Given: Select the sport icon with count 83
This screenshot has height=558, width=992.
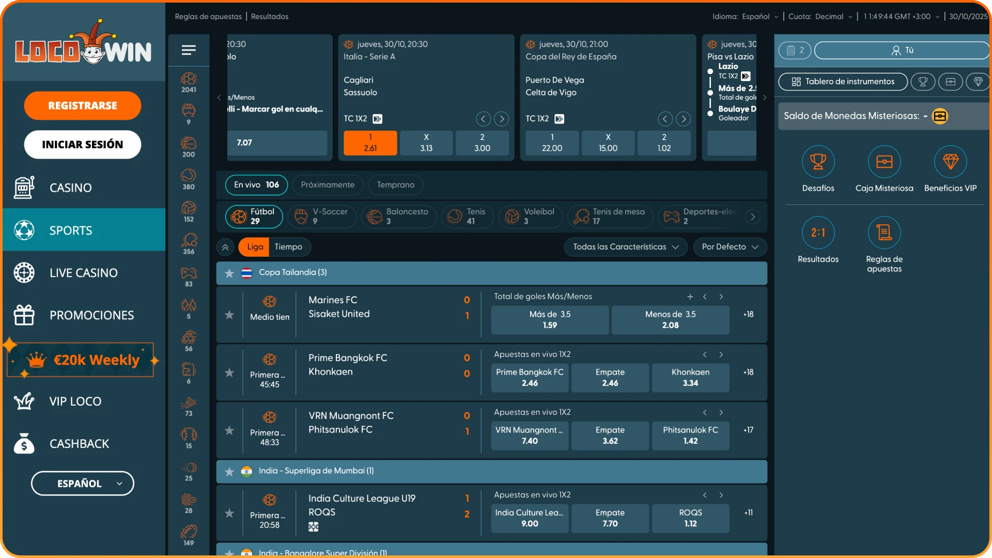Looking at the screenshot, I should 189,277.
